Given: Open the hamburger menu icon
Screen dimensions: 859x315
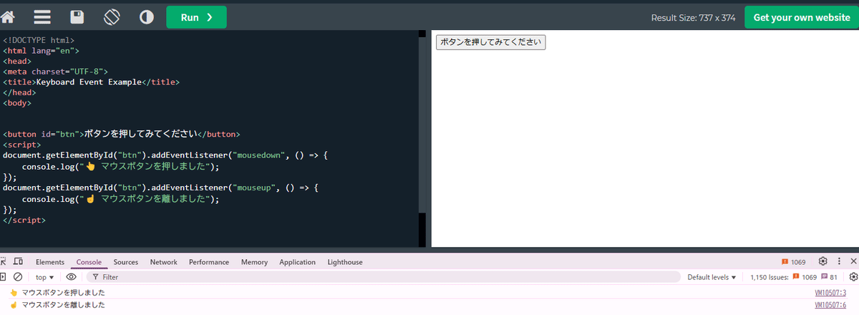Looking at the screenshot, I should (42, 17).
